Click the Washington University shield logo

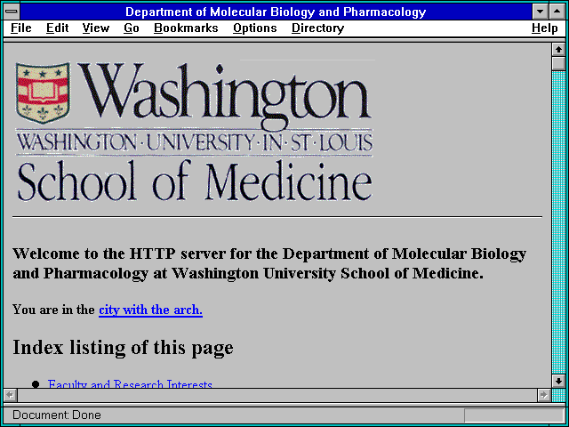pos(43,93)
